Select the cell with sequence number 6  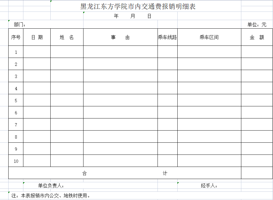click(x=16, y=113)
